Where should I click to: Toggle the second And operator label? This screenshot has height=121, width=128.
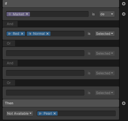pos(10,63)
